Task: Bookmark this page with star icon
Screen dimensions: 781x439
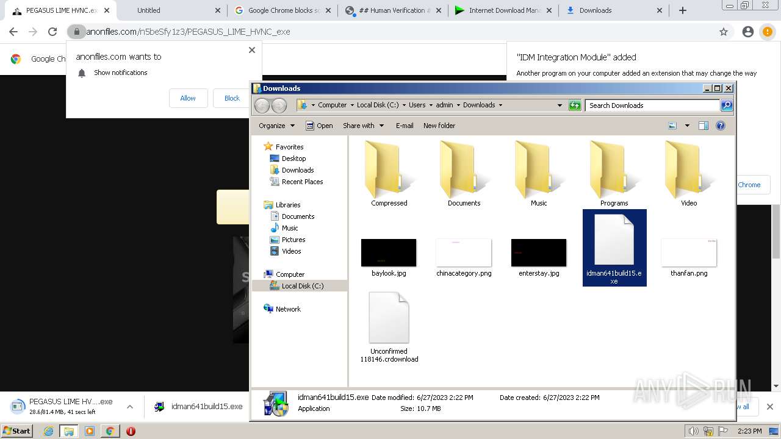Action: [x=724, y=32]
